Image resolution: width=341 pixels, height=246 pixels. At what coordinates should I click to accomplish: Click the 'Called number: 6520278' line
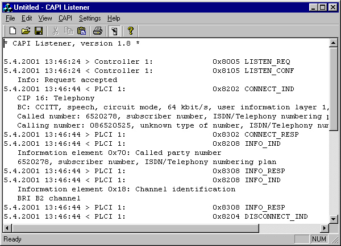pos(173,116)
